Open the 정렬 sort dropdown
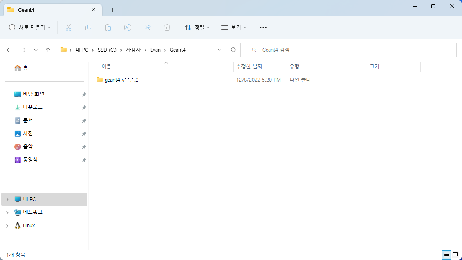 pos(197,27)
